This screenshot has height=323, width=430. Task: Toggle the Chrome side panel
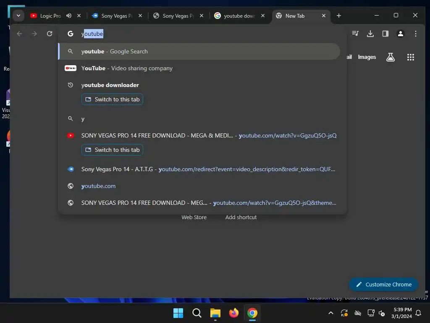385,34
